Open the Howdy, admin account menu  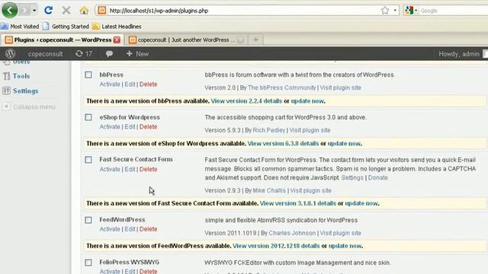point(459,54)
